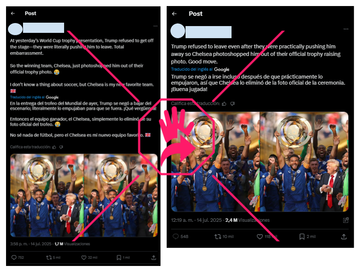Click right post's 'Traducido del inglés al' link

click(192, 69)
